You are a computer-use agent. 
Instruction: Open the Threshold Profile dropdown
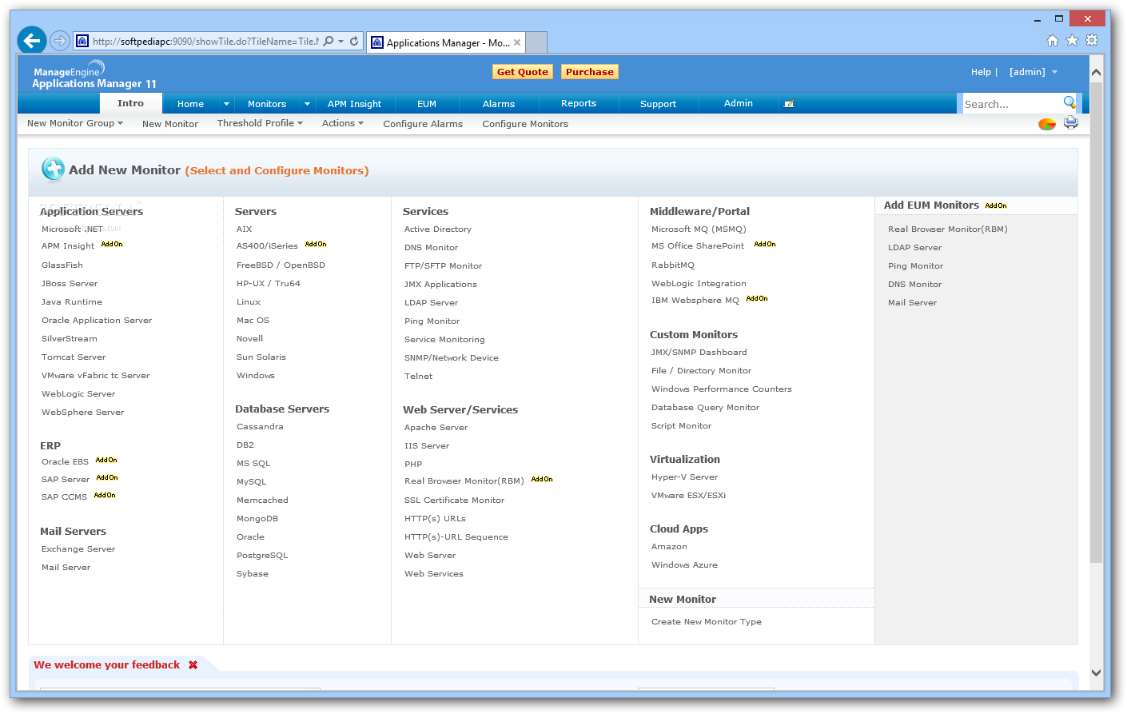[260, 123]
